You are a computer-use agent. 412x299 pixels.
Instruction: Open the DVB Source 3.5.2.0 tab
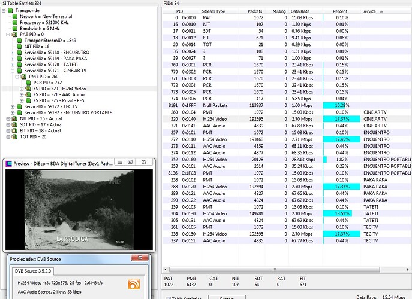coord(33,271)
